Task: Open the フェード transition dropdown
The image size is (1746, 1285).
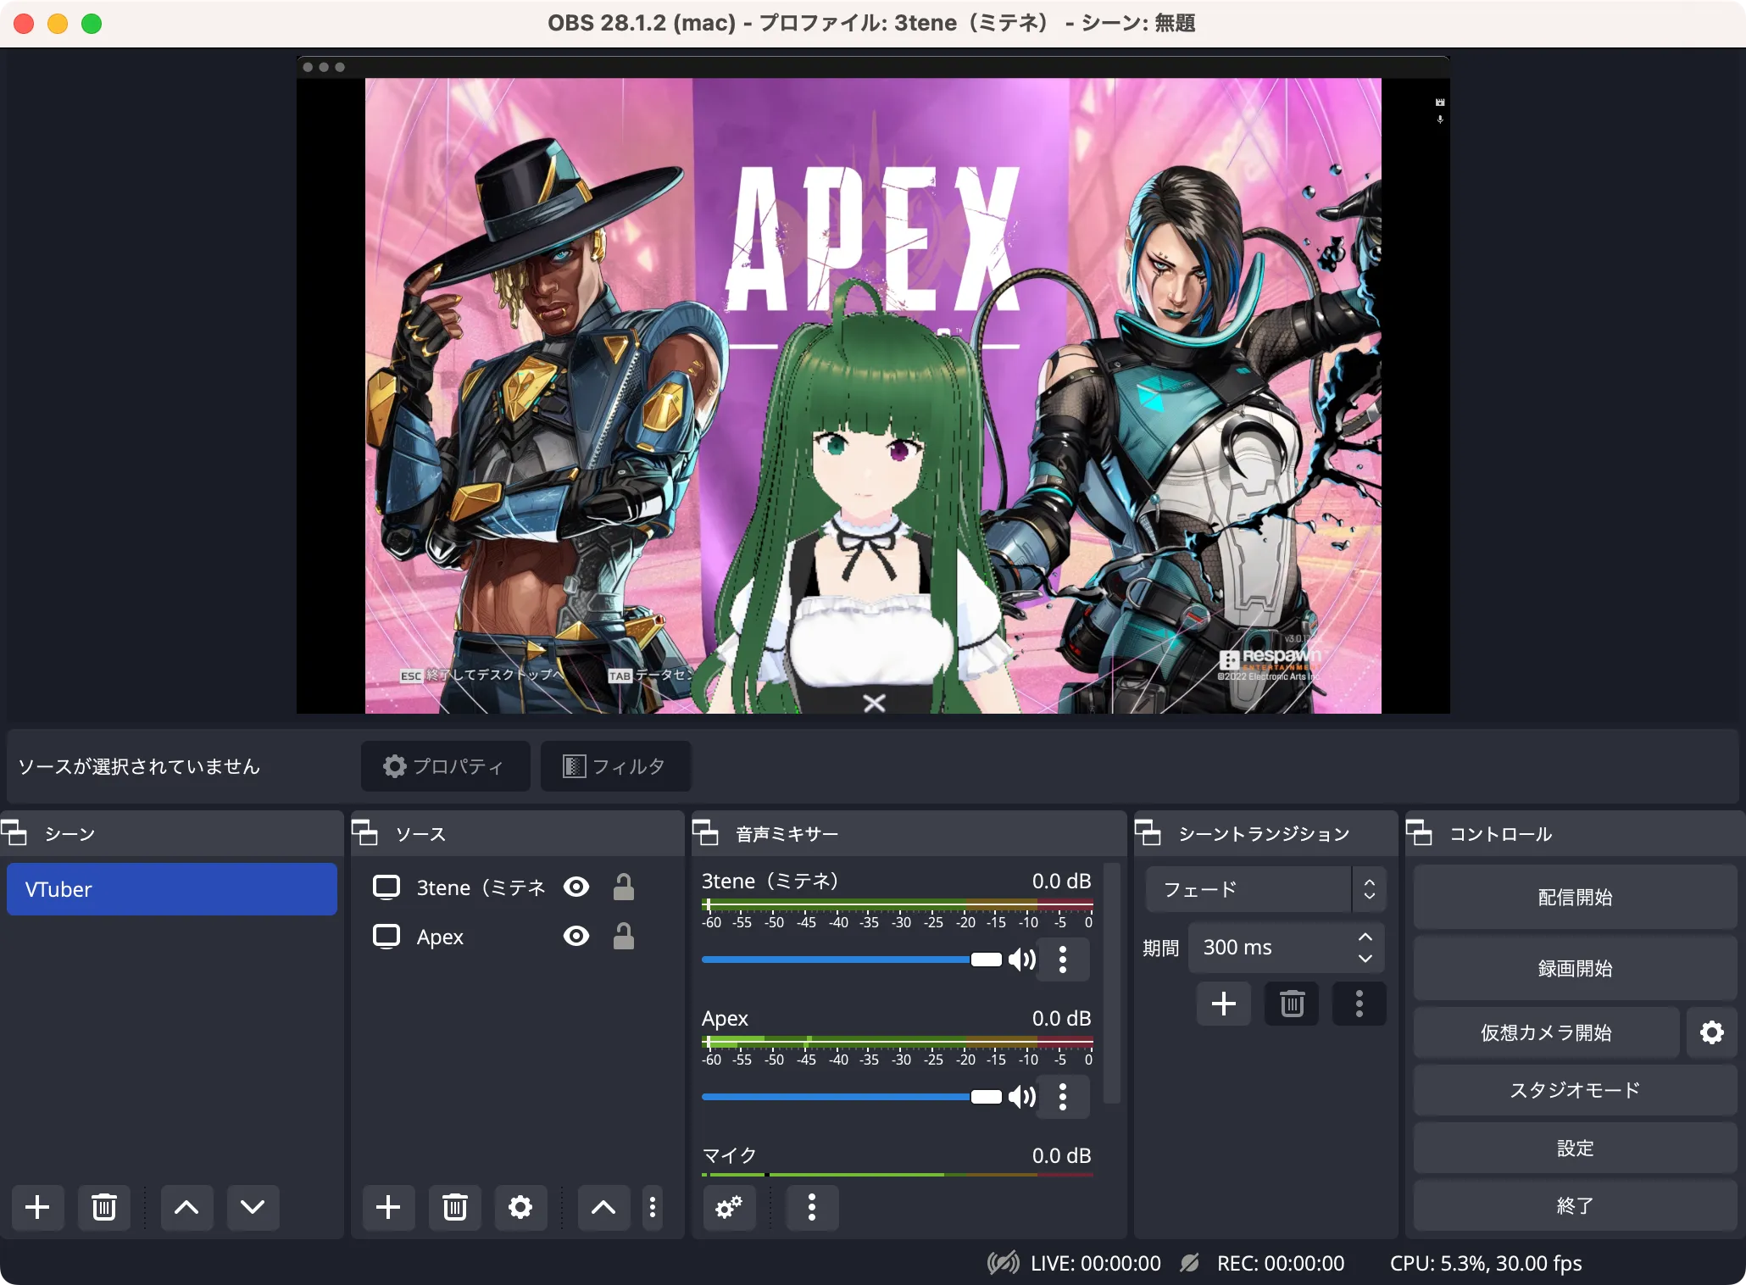Action: (1265, 889)
